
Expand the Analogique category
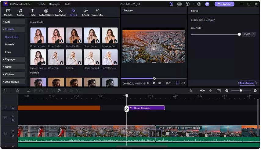tap(14, 82)
